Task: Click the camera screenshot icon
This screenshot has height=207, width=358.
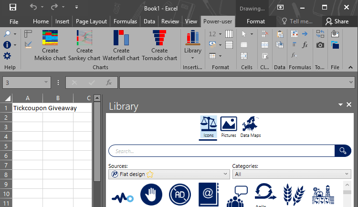Action: (x=320, y=45)
